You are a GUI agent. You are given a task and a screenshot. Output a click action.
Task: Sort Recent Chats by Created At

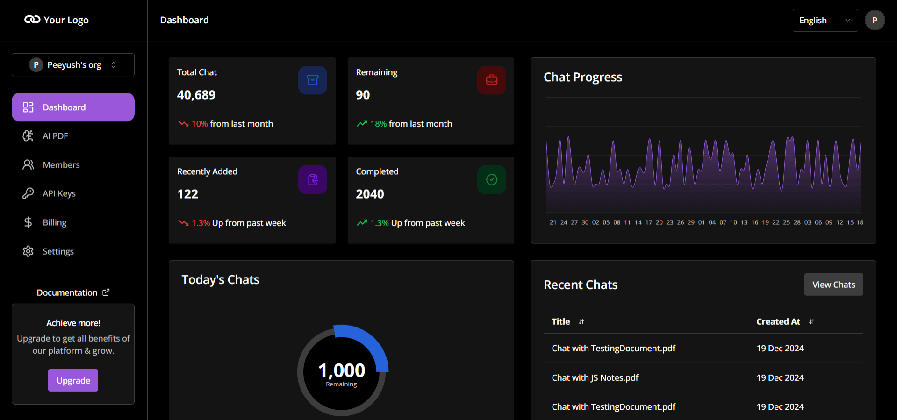click(811, 322)
